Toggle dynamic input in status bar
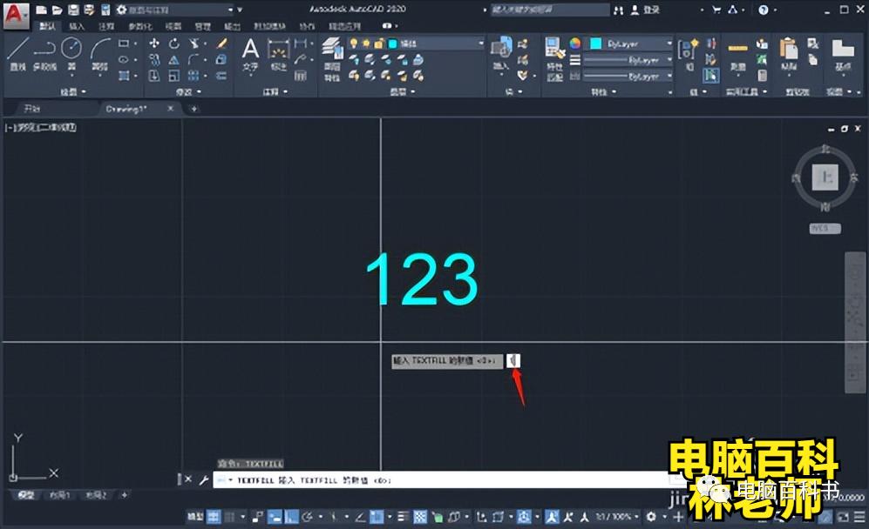 point(275,517)
